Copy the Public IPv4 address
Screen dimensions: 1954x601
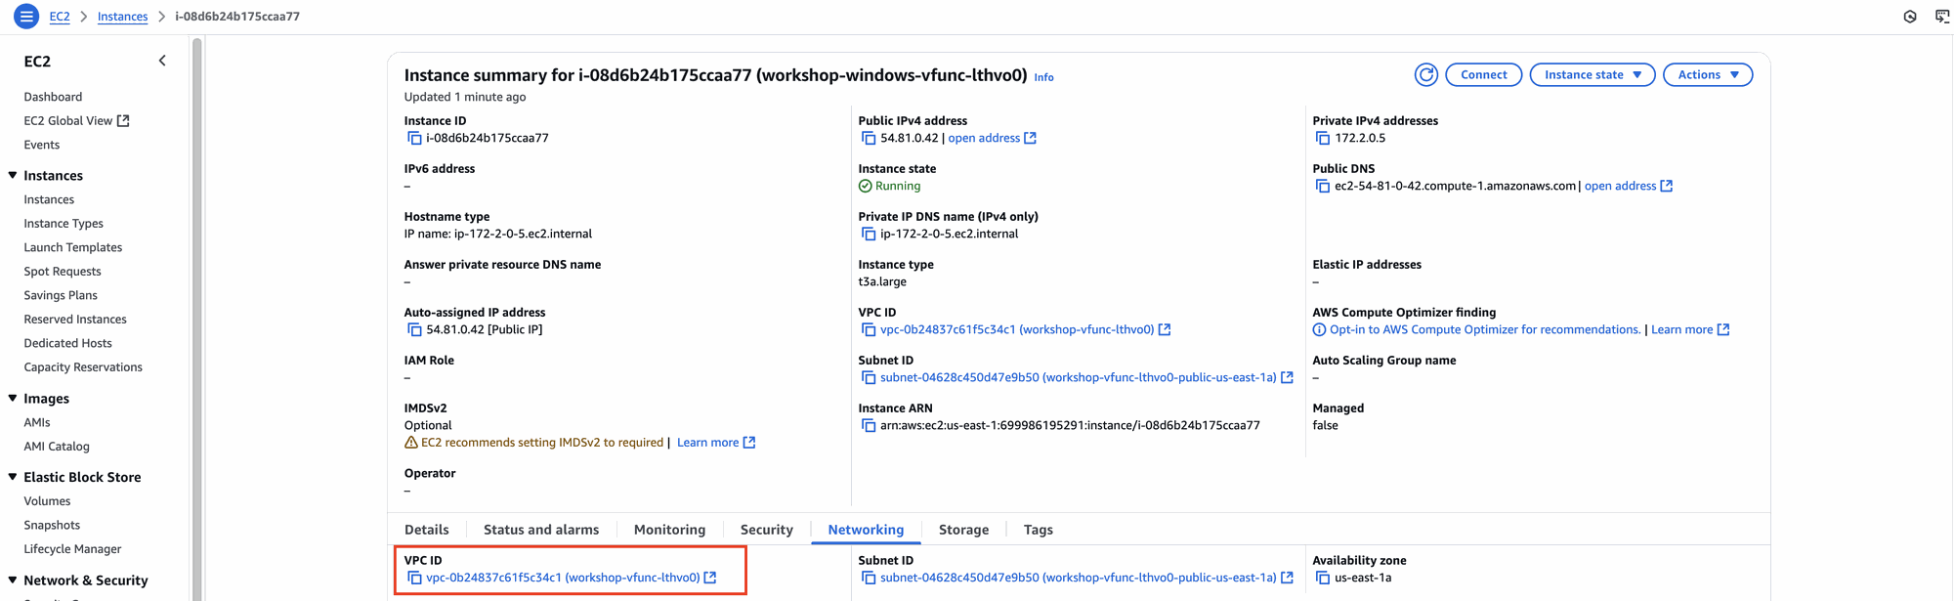pyautogui.click(x=869, y=139)
